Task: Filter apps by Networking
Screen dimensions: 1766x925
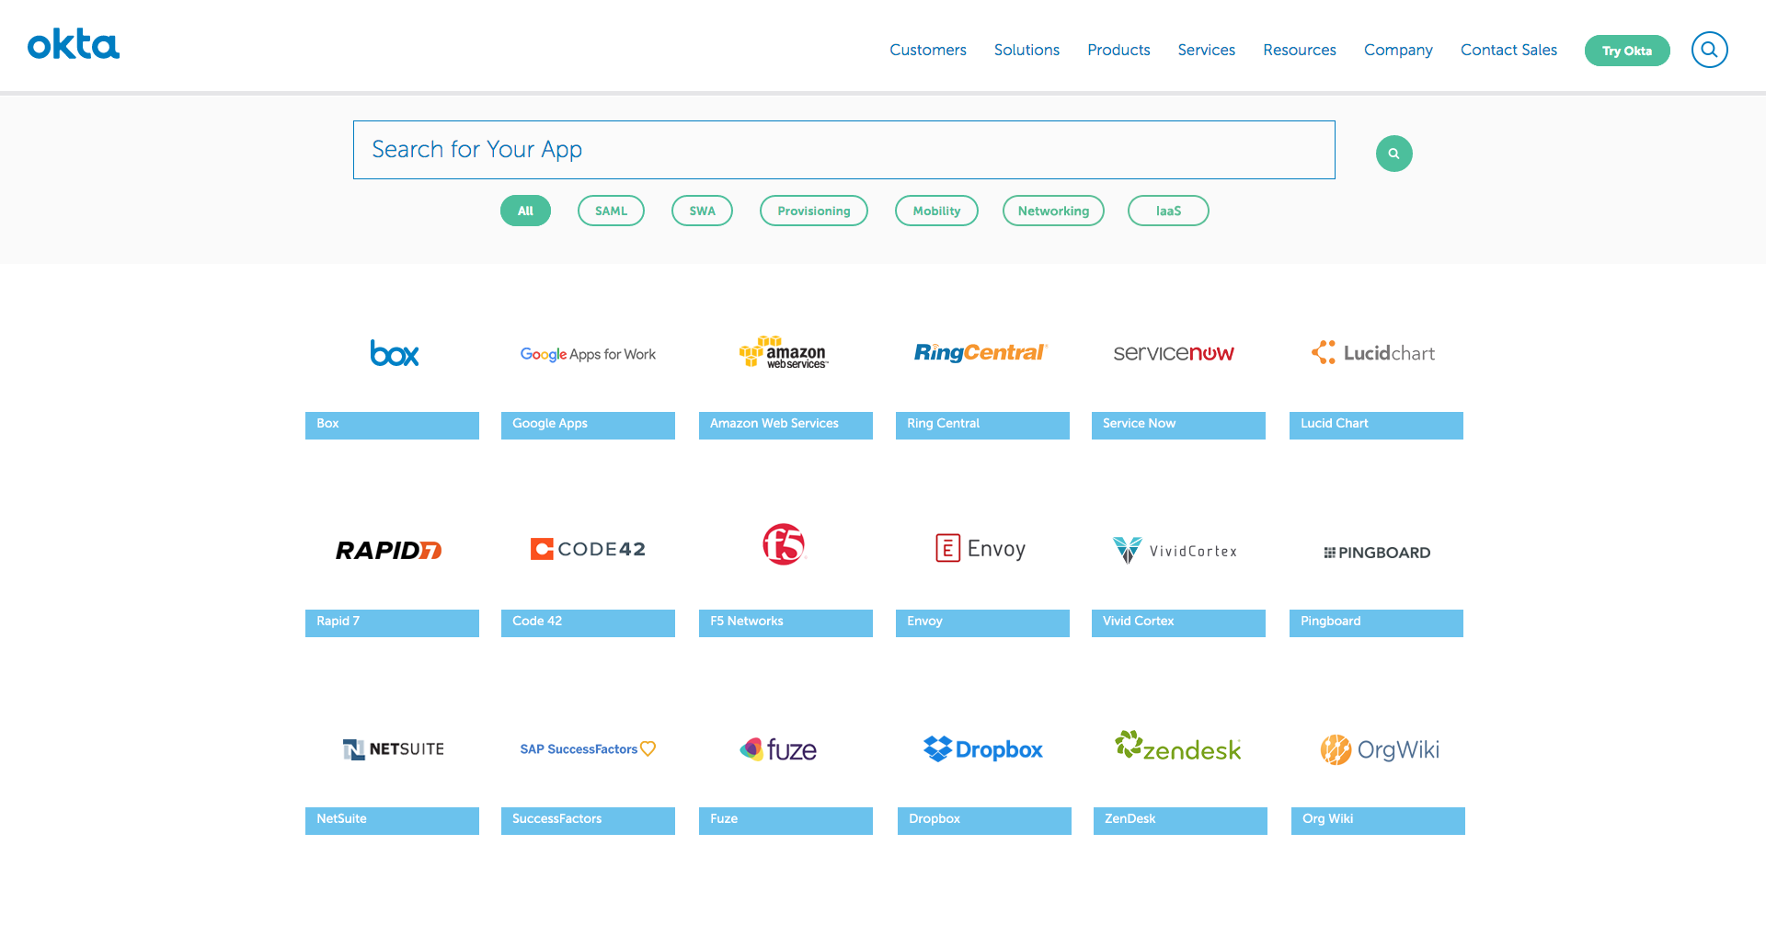Action: point(1053,211)
